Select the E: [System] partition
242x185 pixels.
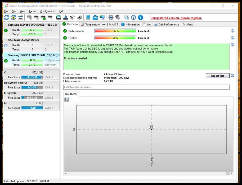31,95
